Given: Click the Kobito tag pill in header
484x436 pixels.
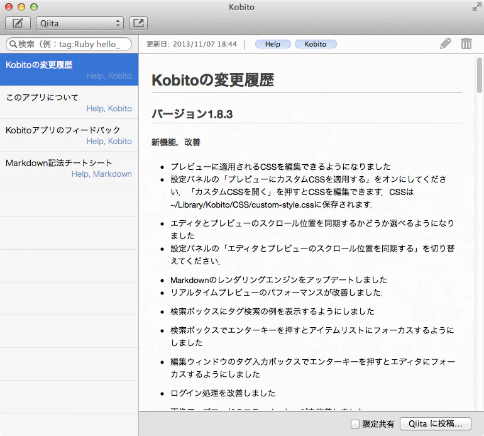Looking at the screenshot, I should (x=316, y=44).
